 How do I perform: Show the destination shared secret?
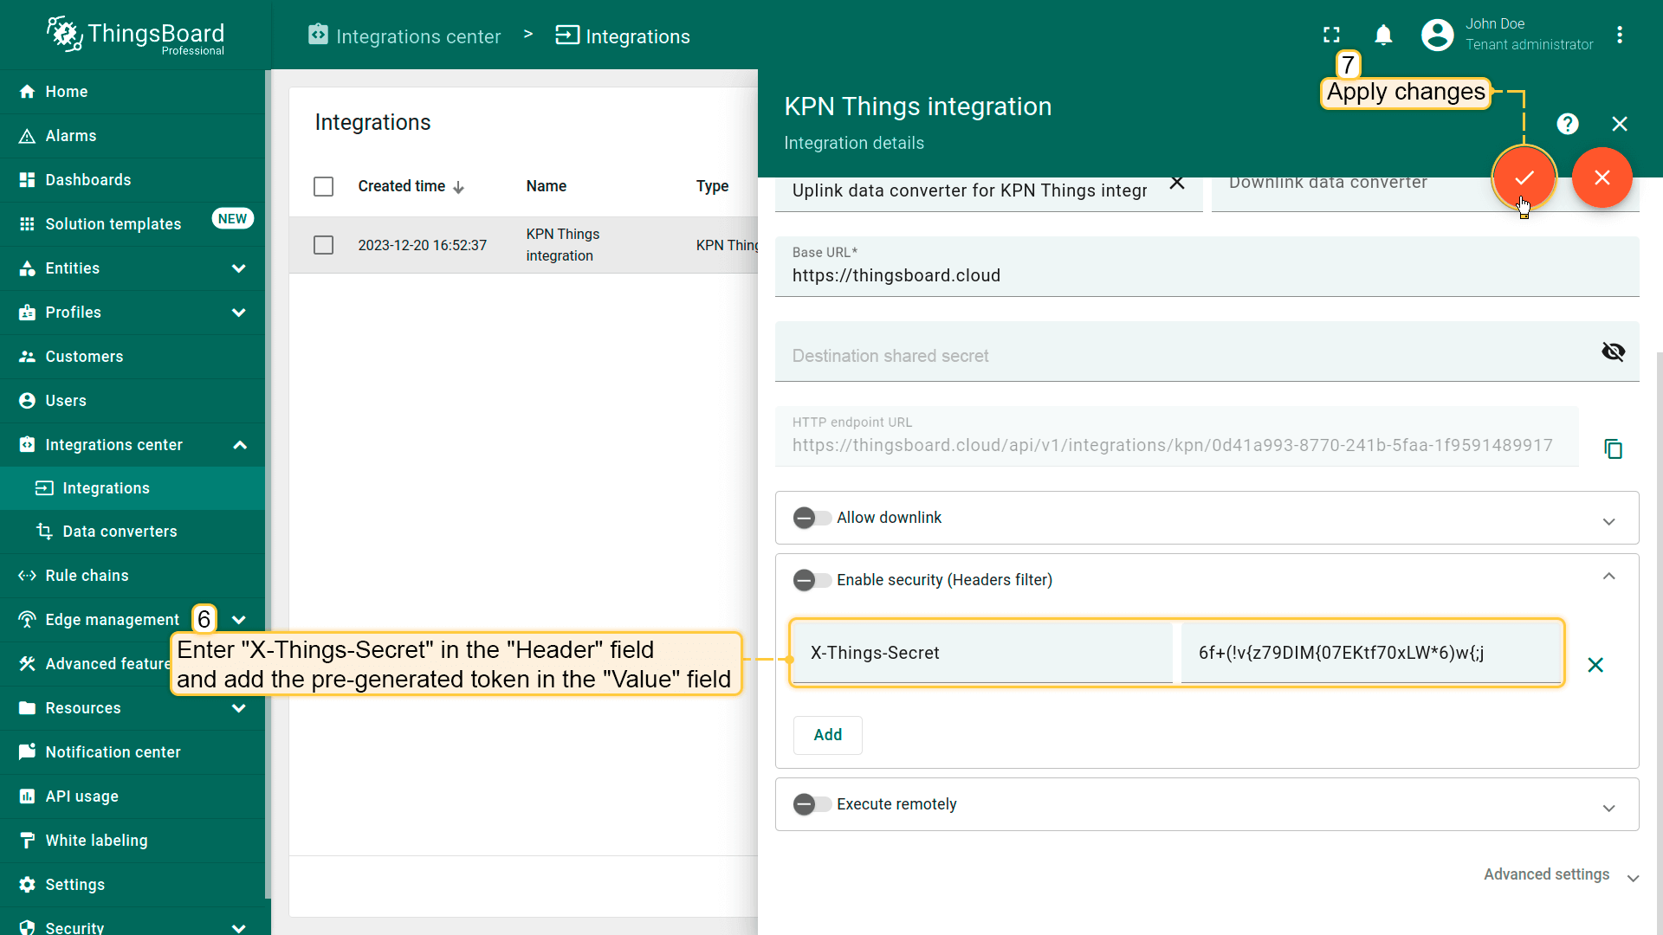(1613, 351)
